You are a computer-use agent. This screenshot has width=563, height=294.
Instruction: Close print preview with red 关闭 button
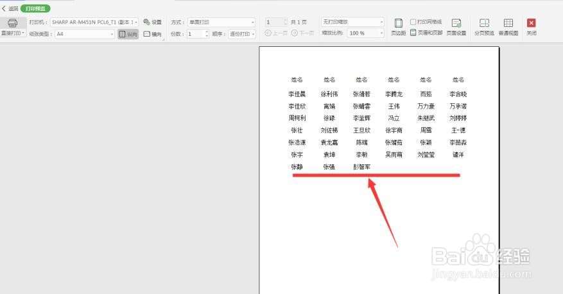(x=532, y=27)
